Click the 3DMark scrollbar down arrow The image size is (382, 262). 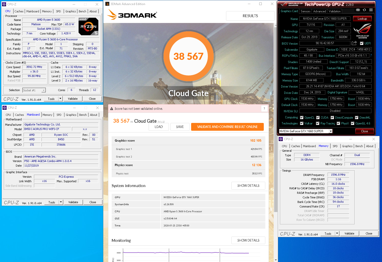click(276, 260)
